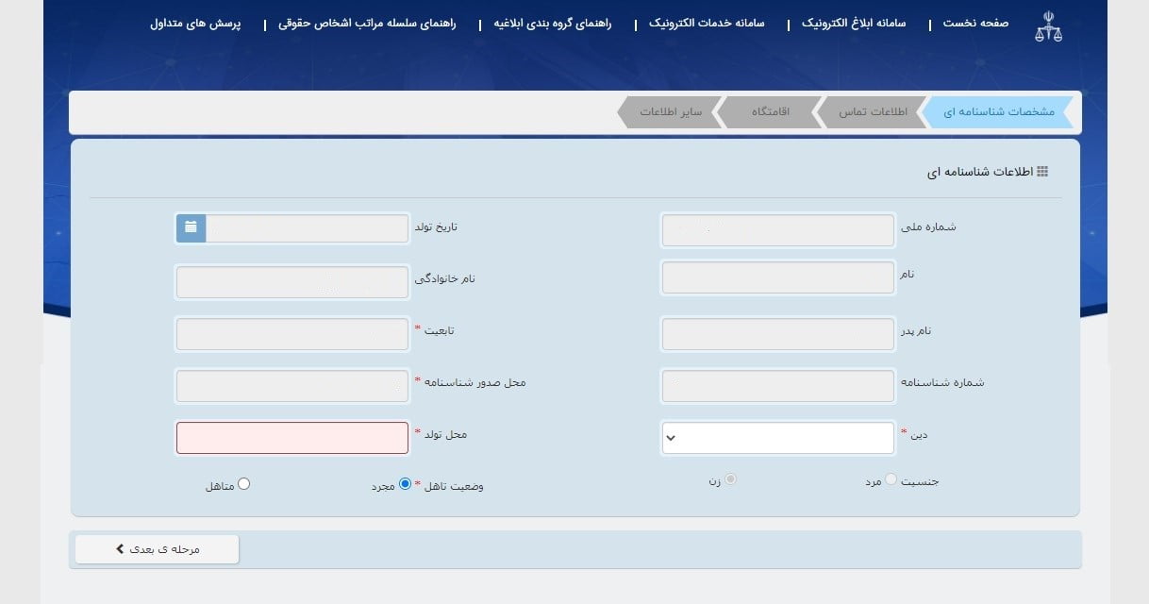The image size is (1149, 604).
Task: Focus the تاریخ تولد input field
Action: pos(308,228)
